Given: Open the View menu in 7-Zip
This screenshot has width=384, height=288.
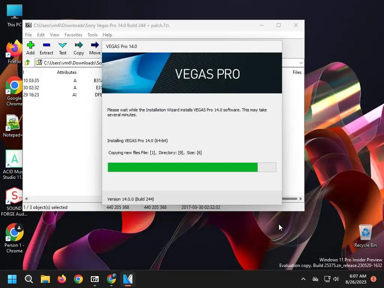Looking at the screenshot, I should [x=54, y=35].
